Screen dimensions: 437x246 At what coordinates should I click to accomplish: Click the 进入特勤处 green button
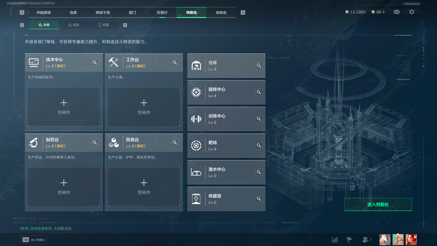point(378,204)
